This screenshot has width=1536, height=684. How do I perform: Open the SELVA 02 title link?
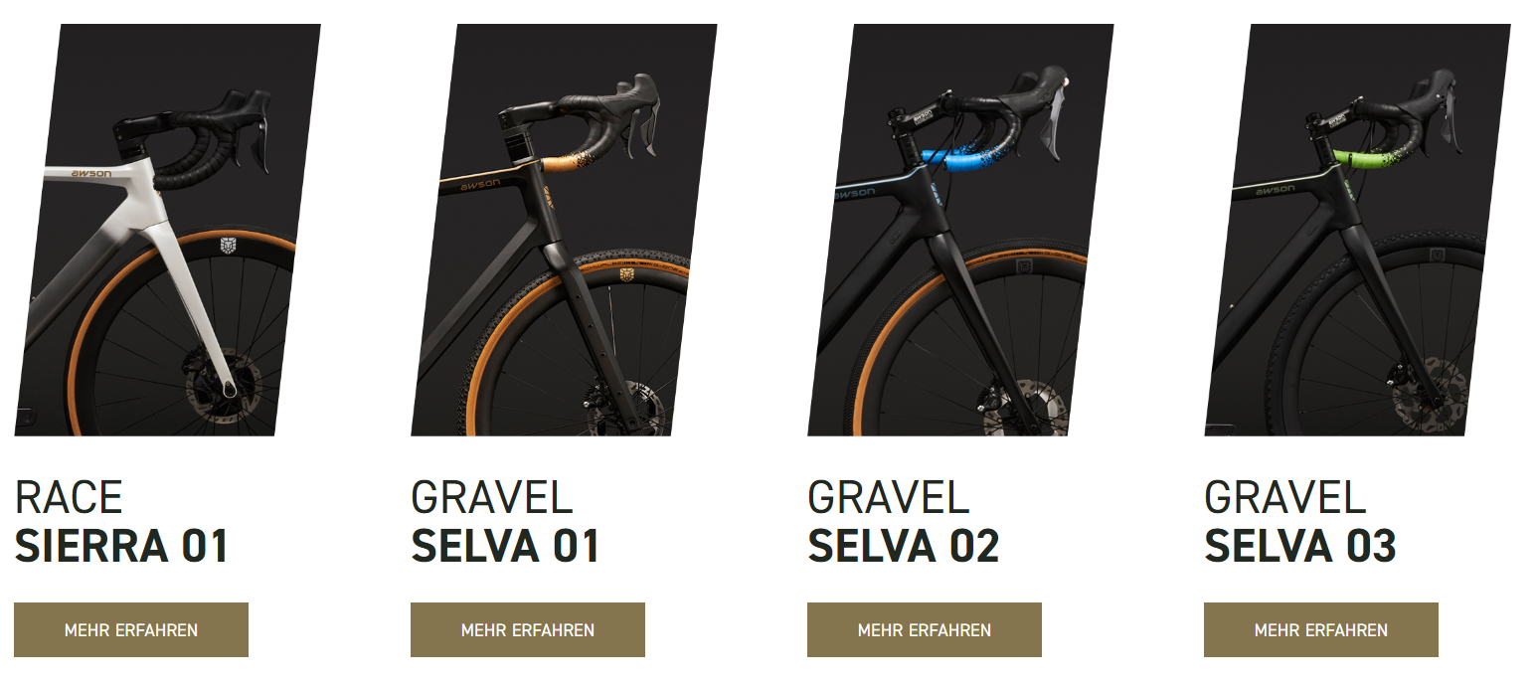(x=904, y=546)
